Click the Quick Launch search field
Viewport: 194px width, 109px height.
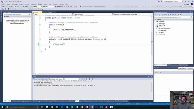[173, 1]
